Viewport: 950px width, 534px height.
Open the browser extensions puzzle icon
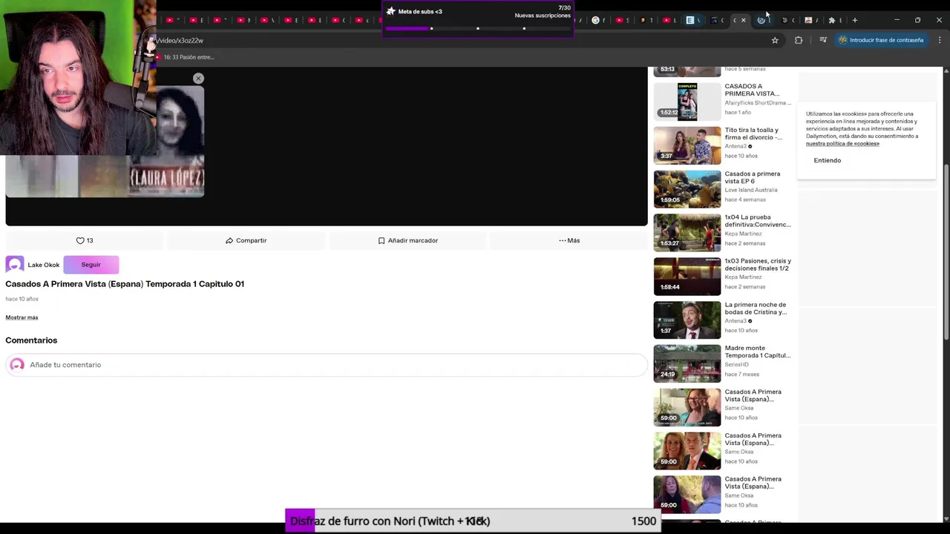(799, 40)
